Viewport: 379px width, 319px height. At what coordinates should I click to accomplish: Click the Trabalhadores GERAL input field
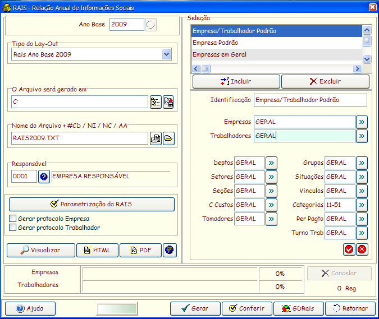click(304, 136)
